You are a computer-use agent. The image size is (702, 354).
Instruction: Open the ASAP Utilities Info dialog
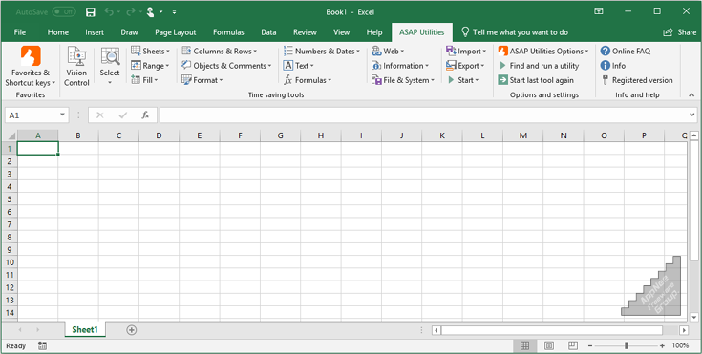(613, 66)
